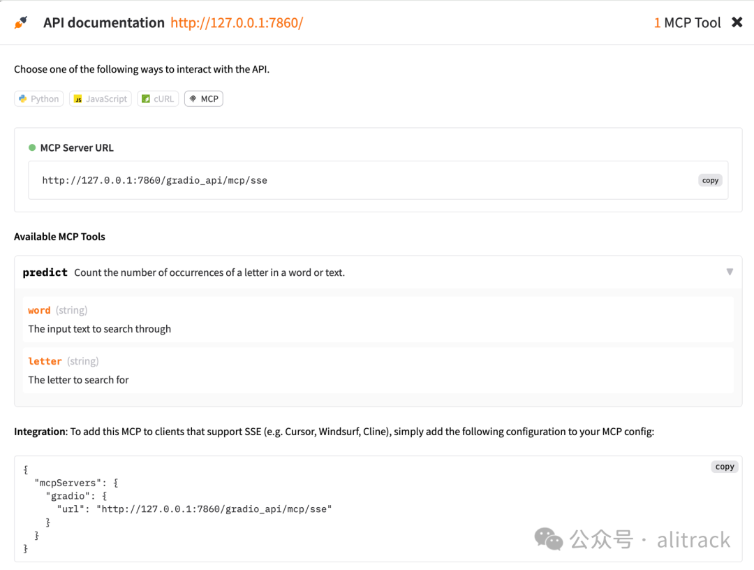Copy the MCP Server URL
The height and width of the screenshot is (570, 754).
tap(710, 180)
